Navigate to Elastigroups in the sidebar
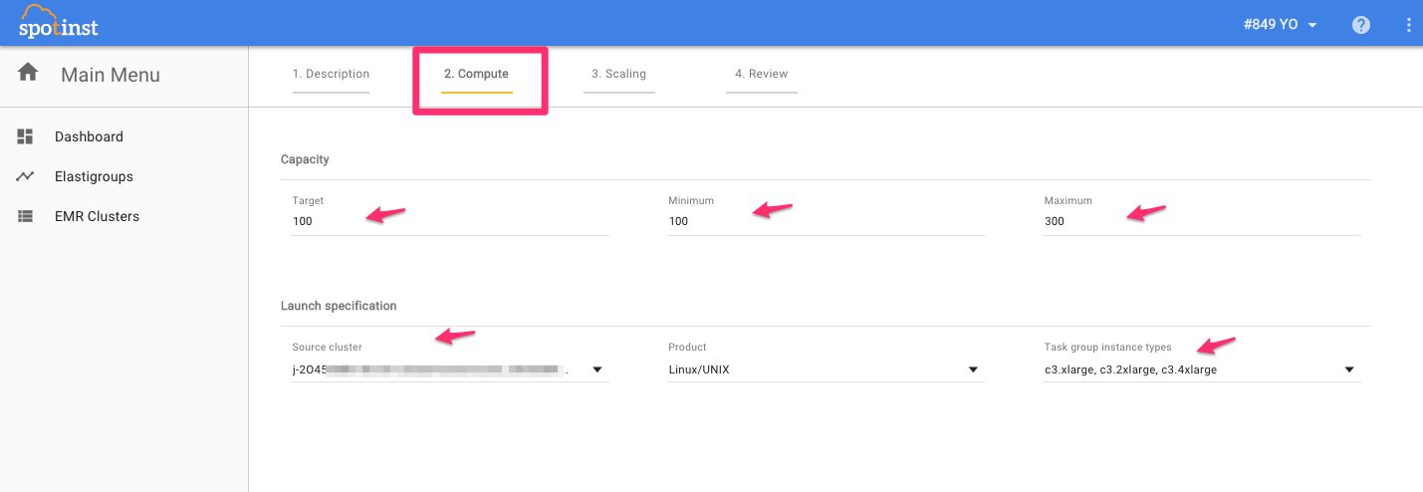The width and height of the screenshot is (1423, 492). 94,176
